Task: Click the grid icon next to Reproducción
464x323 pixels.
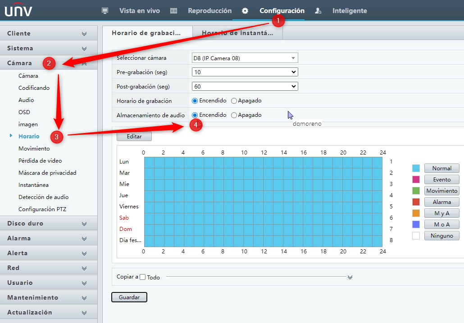Action: 173,10
